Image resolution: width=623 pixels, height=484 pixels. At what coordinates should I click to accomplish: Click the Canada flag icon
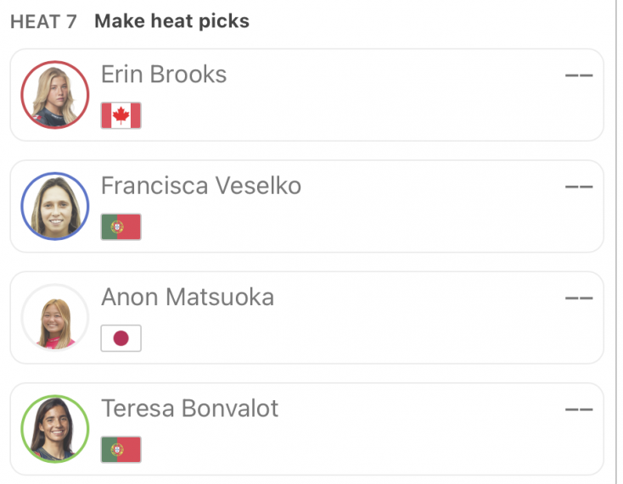click(121, 115)
